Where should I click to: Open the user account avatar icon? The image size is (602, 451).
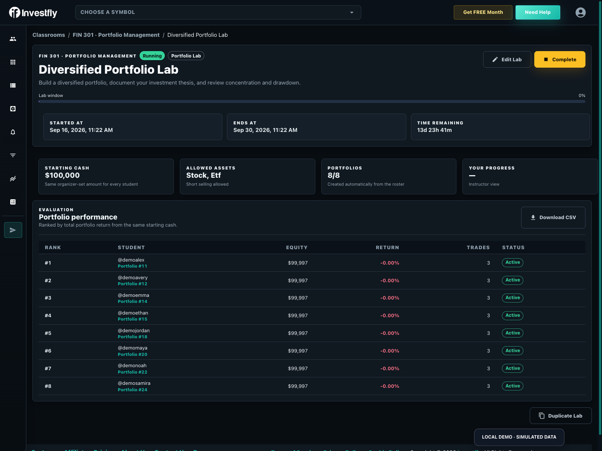pos(581,12)
